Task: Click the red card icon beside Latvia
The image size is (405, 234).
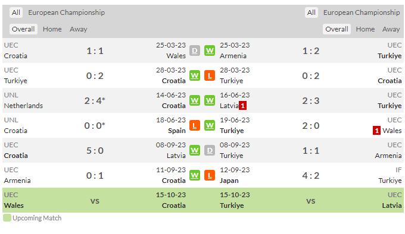Action: coord(242,106)
